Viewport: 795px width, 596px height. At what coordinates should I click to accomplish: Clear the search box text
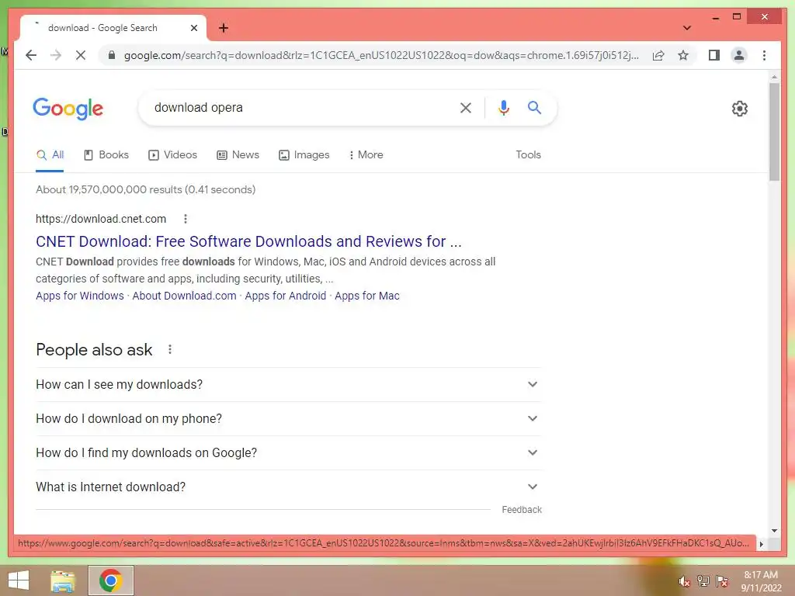466,107
